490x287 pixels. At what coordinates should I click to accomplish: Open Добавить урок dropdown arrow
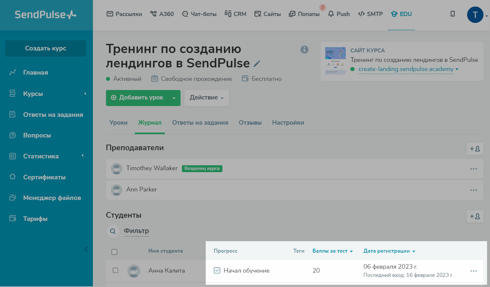click(x=174, y=98)
